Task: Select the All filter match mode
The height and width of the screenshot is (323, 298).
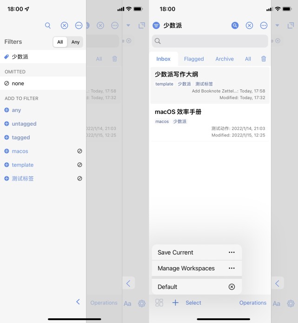Action: pyautogui.click(x=60, y=42)
